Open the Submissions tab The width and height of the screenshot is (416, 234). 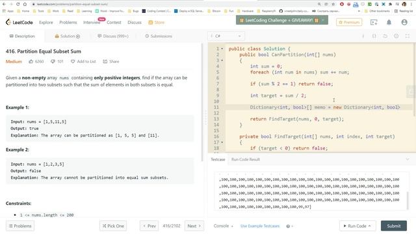tap(159, 36)
